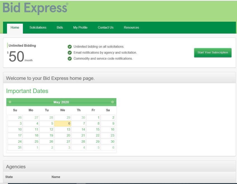This screenshot has height=184, width=237.
Task: Open Contact Us page
Action: tap(106, 28)
